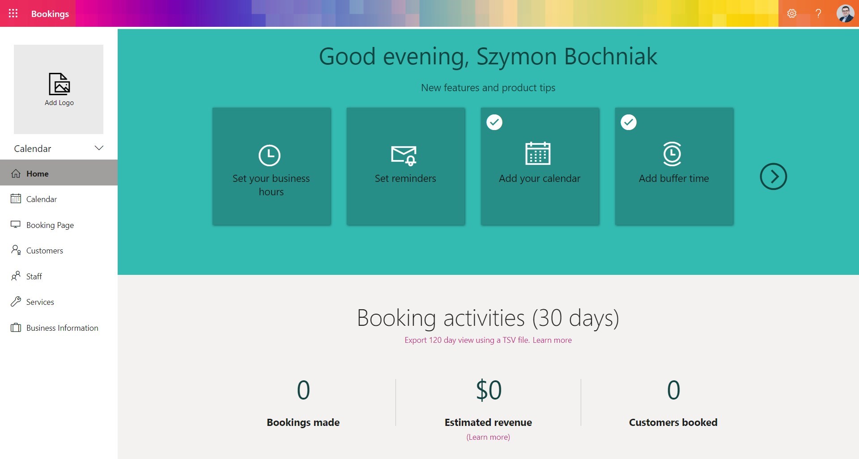
Task: Open Calendar in the sidebar navigation
Action: click(59, 199)
